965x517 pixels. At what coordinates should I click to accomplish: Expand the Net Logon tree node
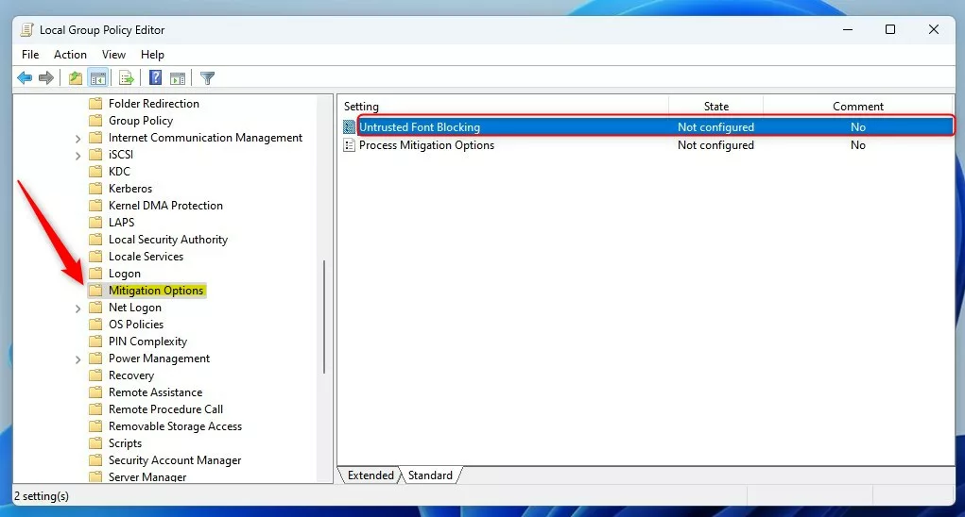click(x=78, y=309)
